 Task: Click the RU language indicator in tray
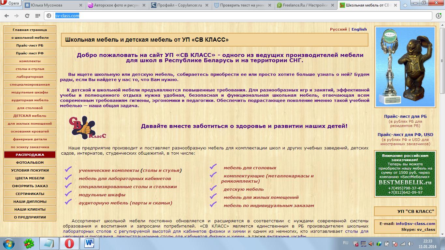[346, 243]
